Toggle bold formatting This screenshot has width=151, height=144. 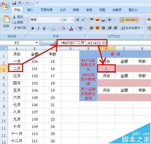point(33,28)
